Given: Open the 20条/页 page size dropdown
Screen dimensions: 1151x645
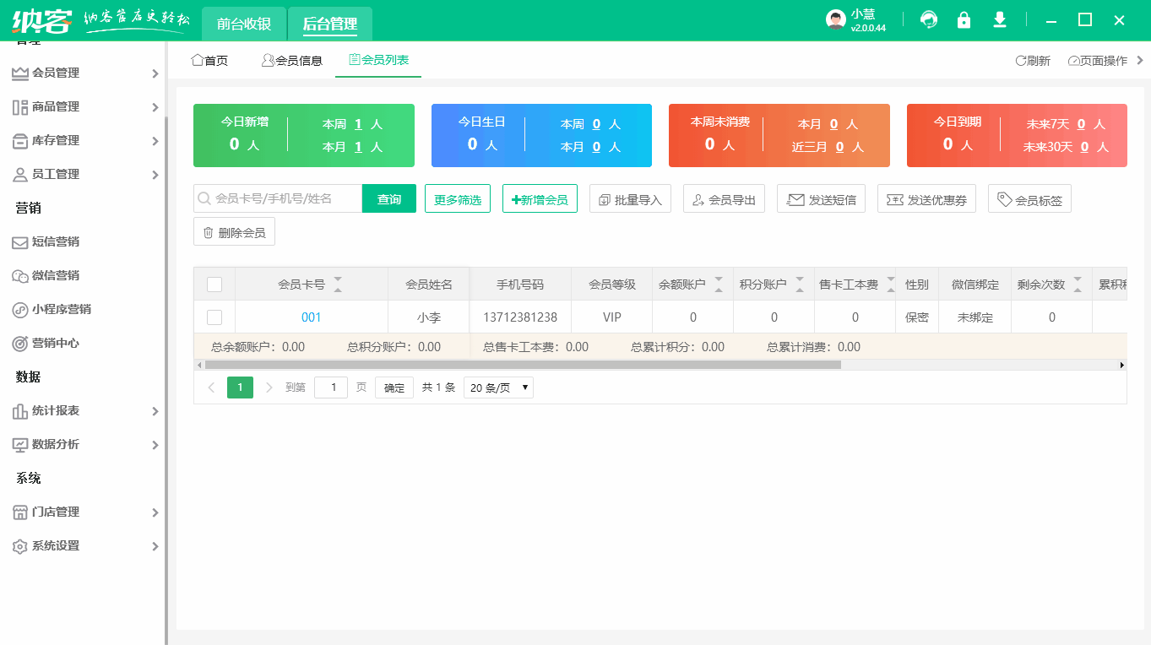Looking at the screenshot, I should click(498, 387).
